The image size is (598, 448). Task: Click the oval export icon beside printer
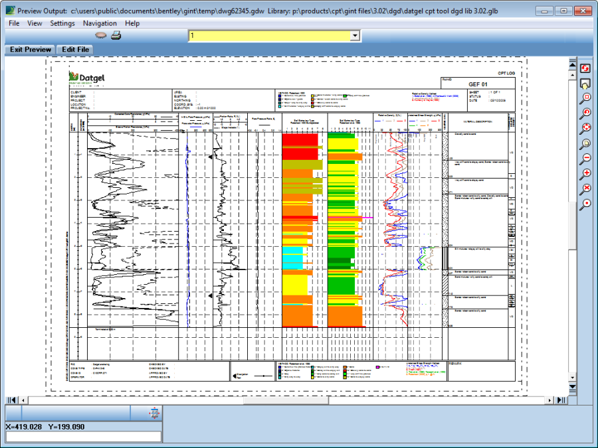coord(101,36)
